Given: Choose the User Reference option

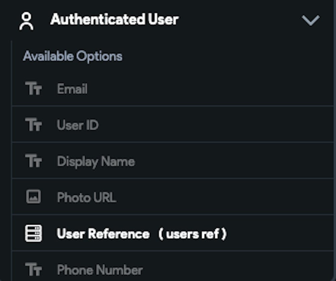Looking at the screenshot, I should click(x=103, y=234).
